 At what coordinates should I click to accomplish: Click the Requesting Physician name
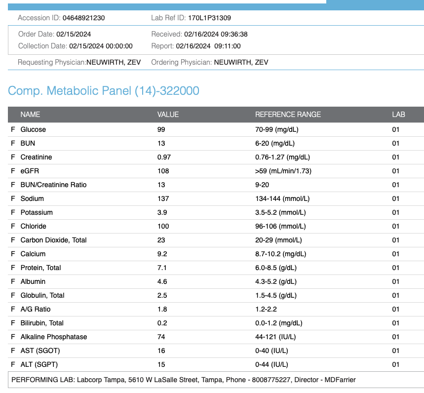114,63
